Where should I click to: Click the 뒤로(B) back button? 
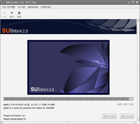click(x=109, y=116)
